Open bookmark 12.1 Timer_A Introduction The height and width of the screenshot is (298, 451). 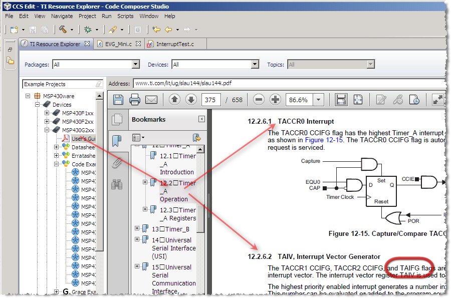pos(177,164)
